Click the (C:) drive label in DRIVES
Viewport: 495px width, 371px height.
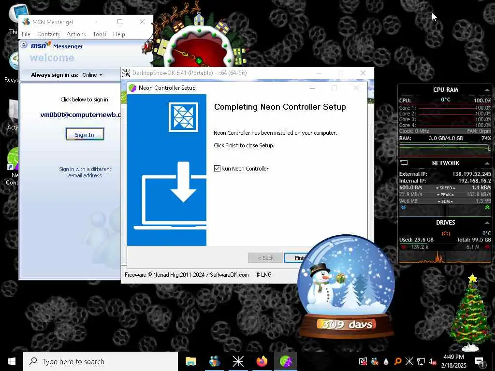(x=445, y=233)
